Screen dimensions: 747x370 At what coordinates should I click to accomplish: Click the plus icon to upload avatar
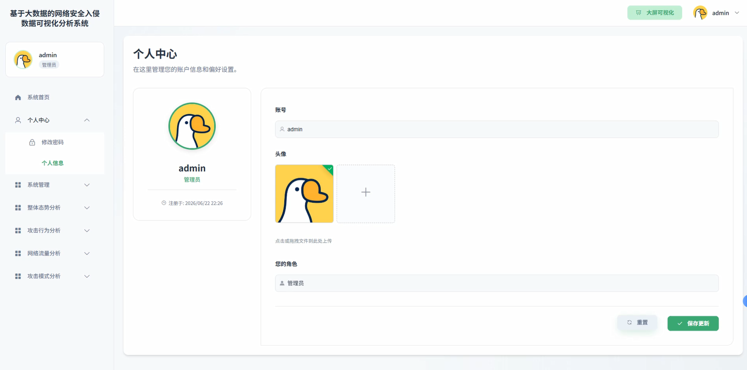point(366,192)
